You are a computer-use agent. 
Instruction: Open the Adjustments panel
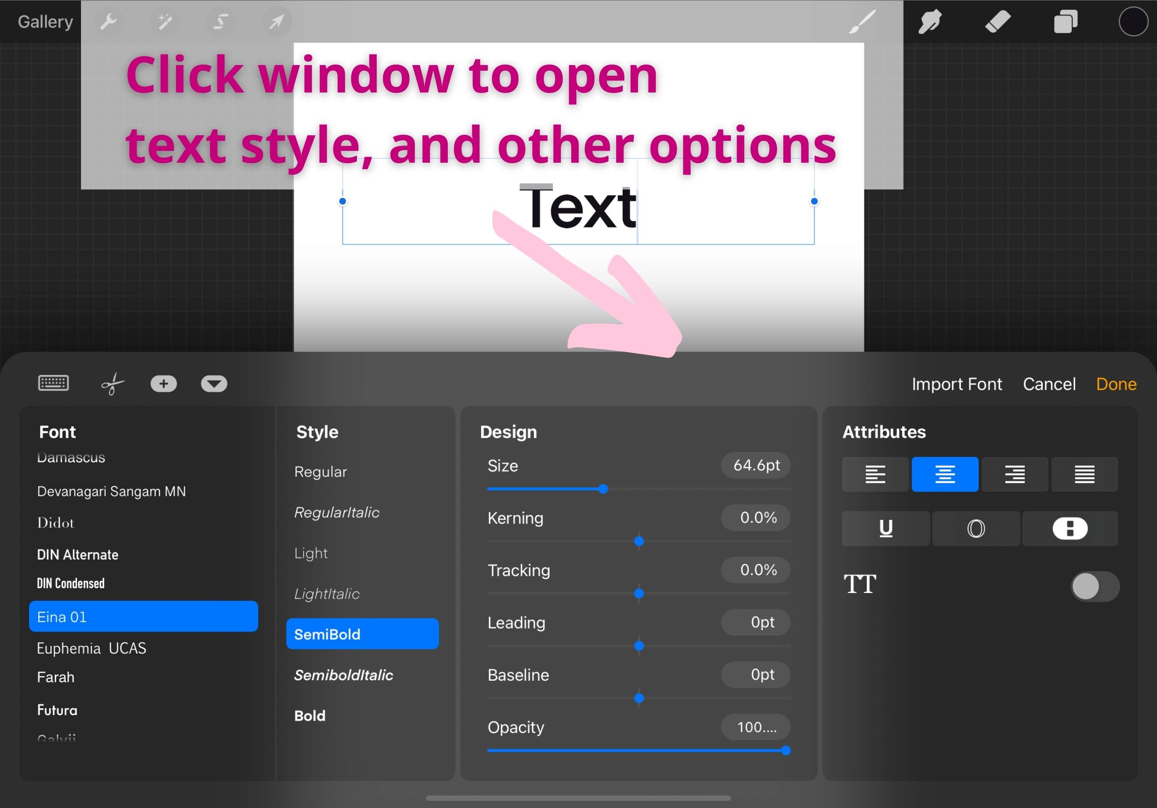pos(165,22)
